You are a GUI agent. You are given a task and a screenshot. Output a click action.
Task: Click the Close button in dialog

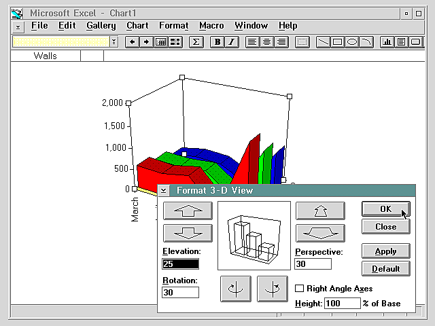[x=385, y=227]
